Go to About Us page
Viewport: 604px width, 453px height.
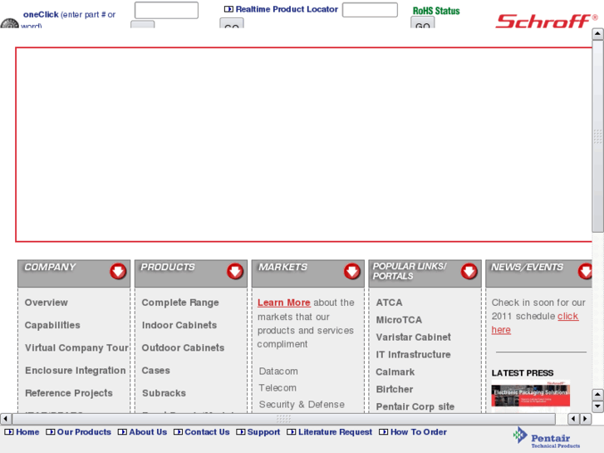click(x=148, y=431)
